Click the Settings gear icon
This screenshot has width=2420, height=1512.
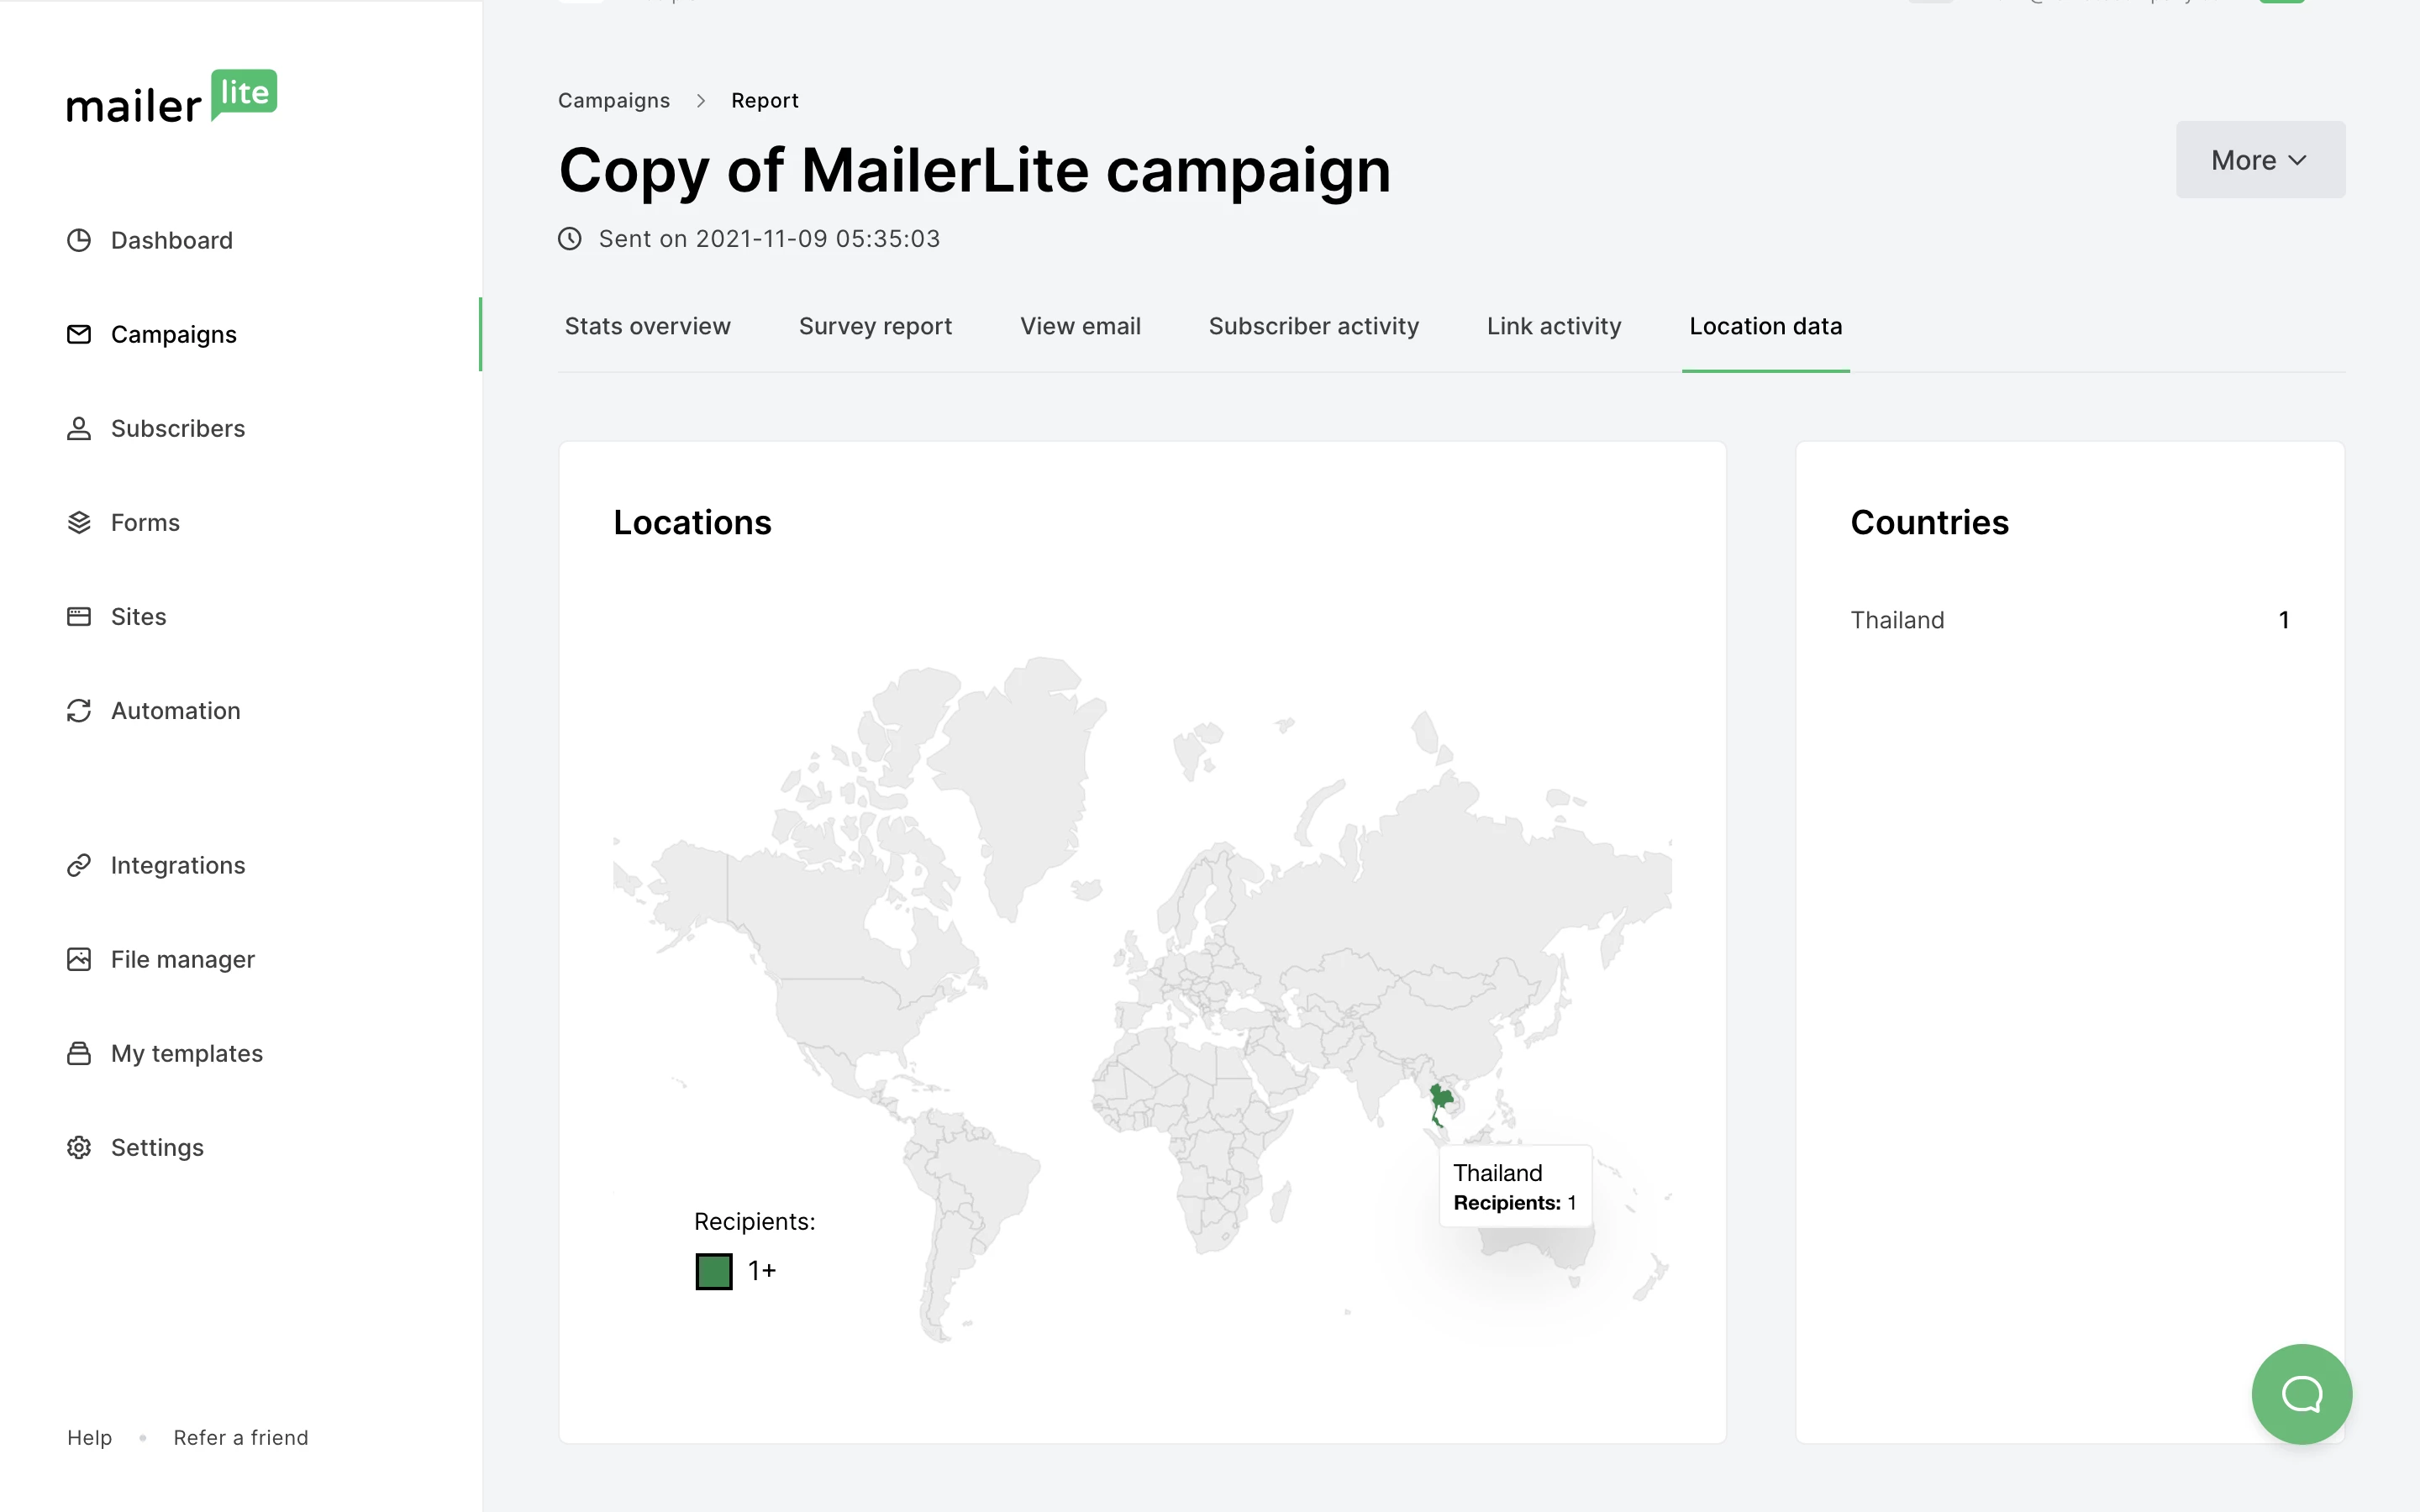click(x=79, y=1147)
